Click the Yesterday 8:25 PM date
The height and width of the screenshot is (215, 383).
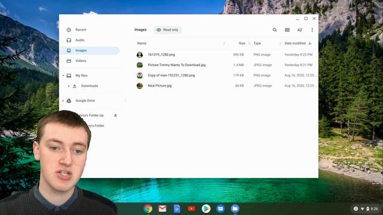pos(298,54)
